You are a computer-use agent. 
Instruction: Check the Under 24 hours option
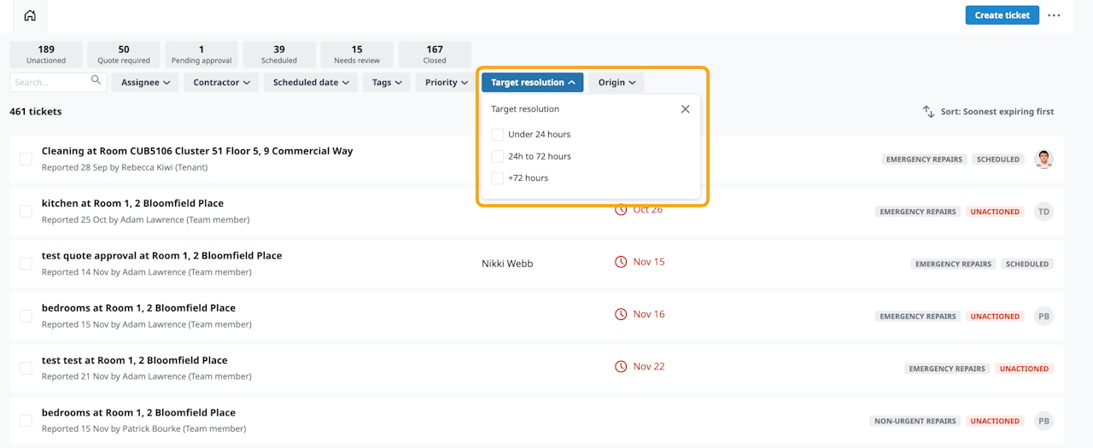497,135
